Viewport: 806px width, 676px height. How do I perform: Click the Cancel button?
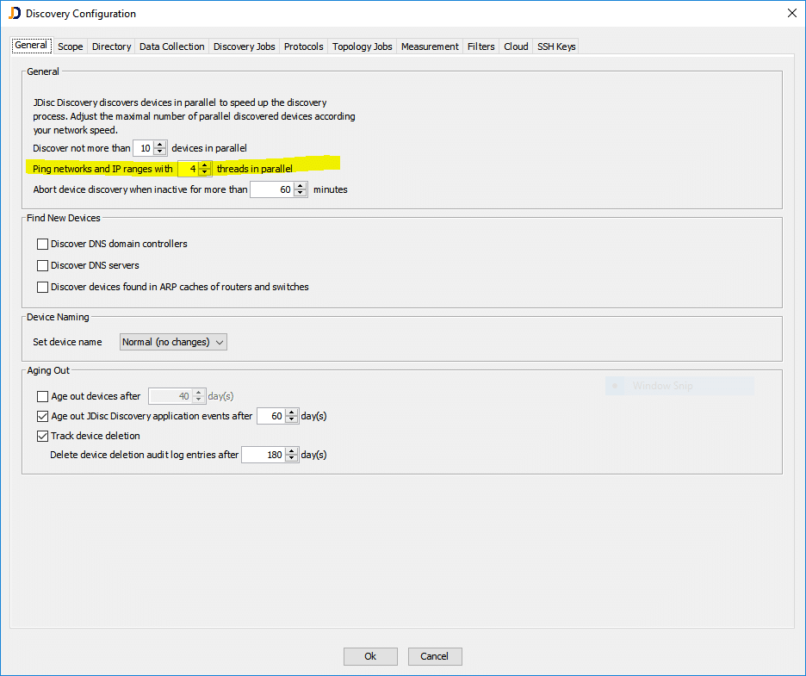click(x=435, y=656)
